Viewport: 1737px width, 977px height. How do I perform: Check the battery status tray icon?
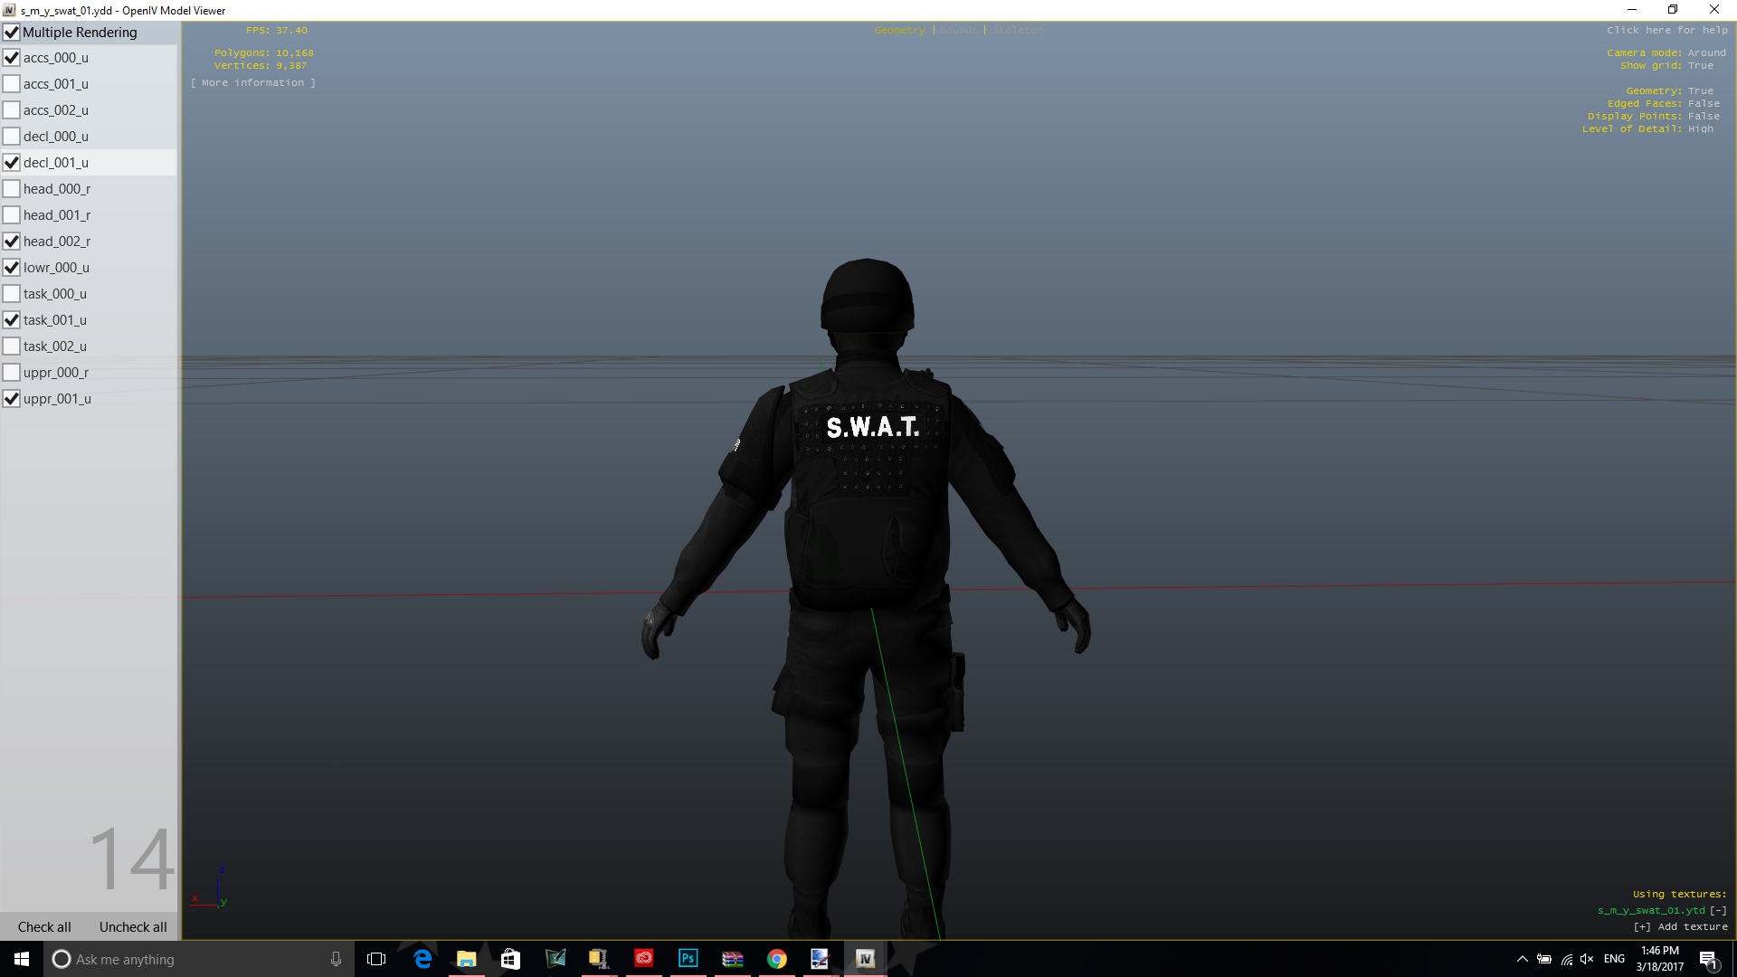[1544, 959]
